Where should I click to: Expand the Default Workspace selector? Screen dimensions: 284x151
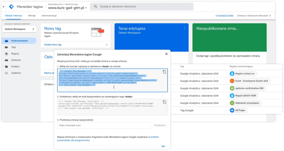coord(19,29)
